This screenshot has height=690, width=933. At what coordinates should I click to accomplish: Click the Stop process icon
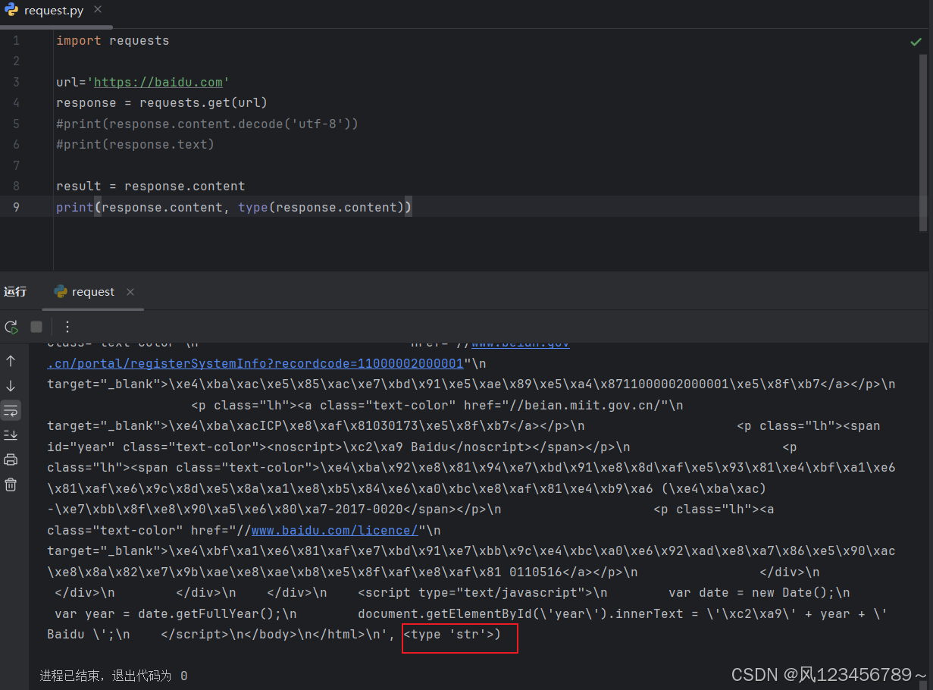(x=36, y=327)
